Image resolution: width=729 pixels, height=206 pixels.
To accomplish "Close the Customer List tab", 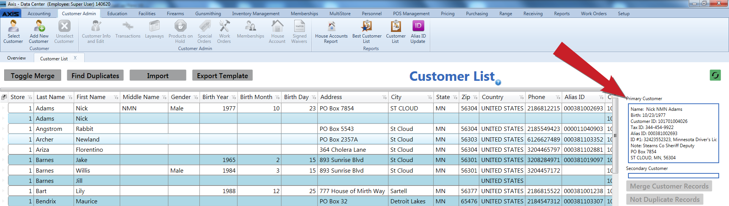I will pos(75,58).
